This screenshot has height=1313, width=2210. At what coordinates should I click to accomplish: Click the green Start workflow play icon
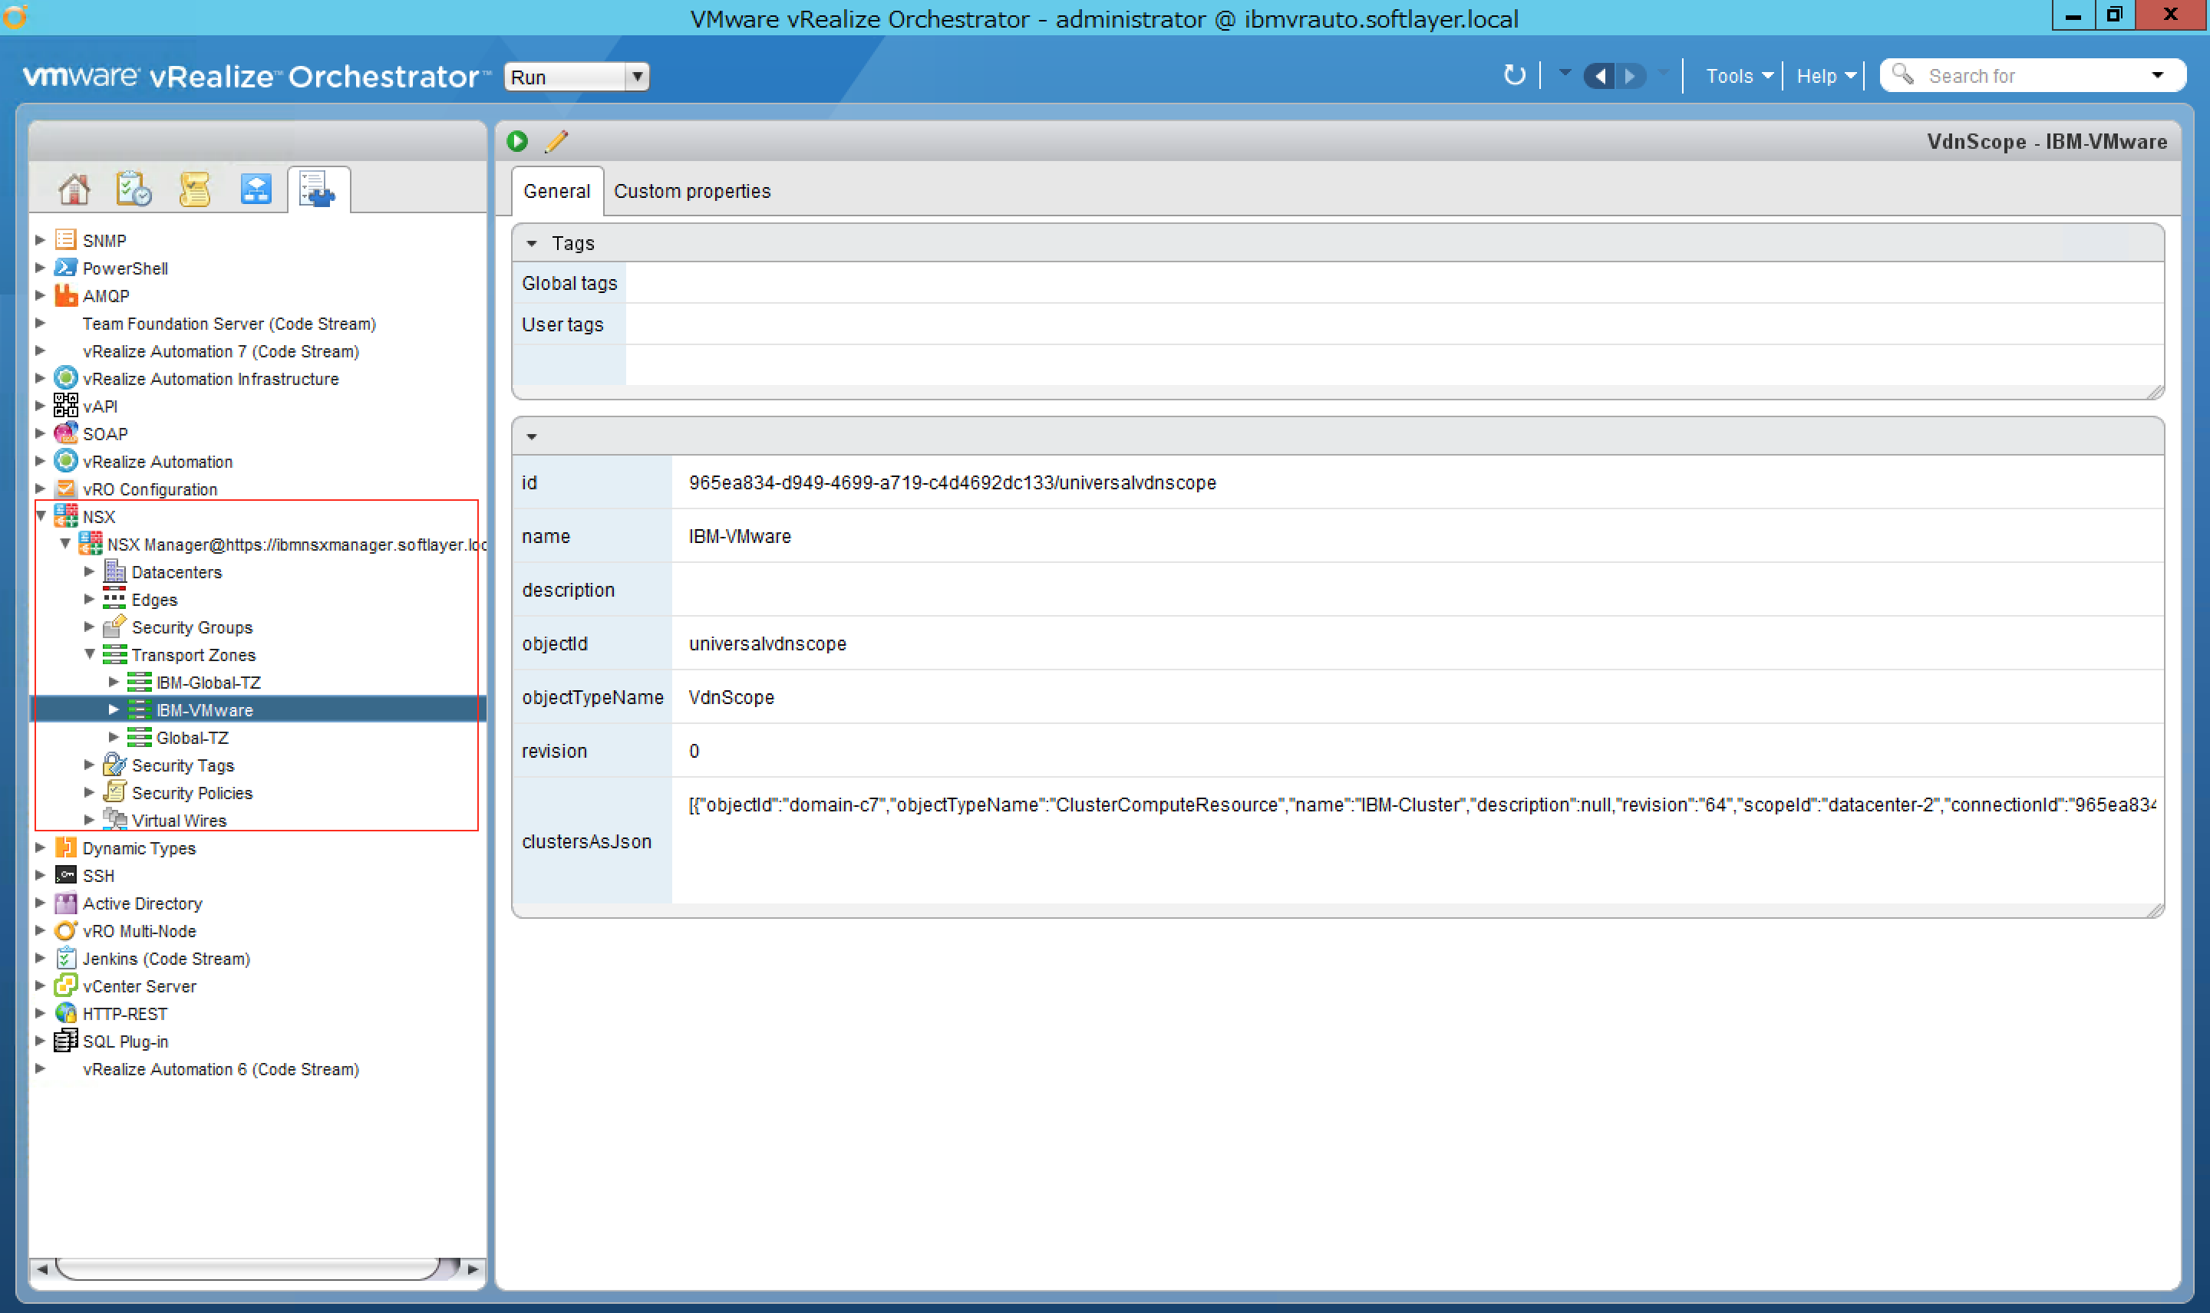518,140
